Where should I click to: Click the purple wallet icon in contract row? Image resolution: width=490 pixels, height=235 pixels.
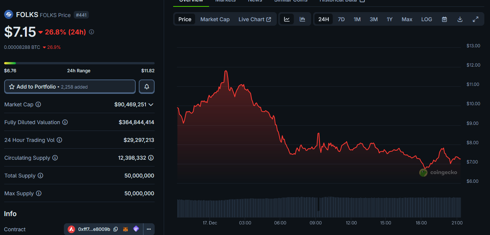tap(136, 229)
